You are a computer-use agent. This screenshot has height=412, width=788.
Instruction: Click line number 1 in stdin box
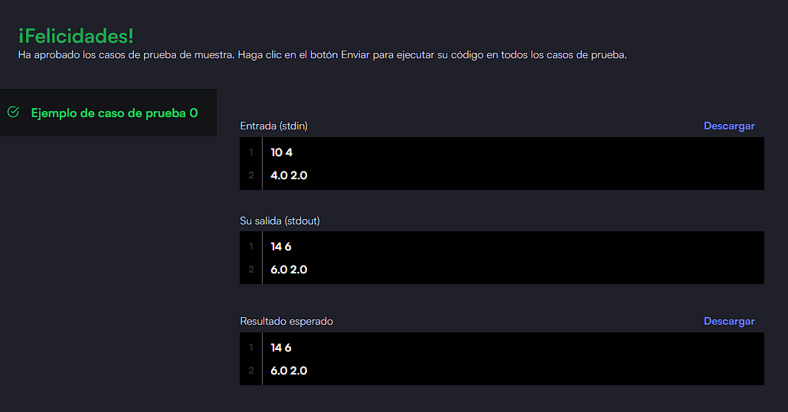tap(251, 152)
